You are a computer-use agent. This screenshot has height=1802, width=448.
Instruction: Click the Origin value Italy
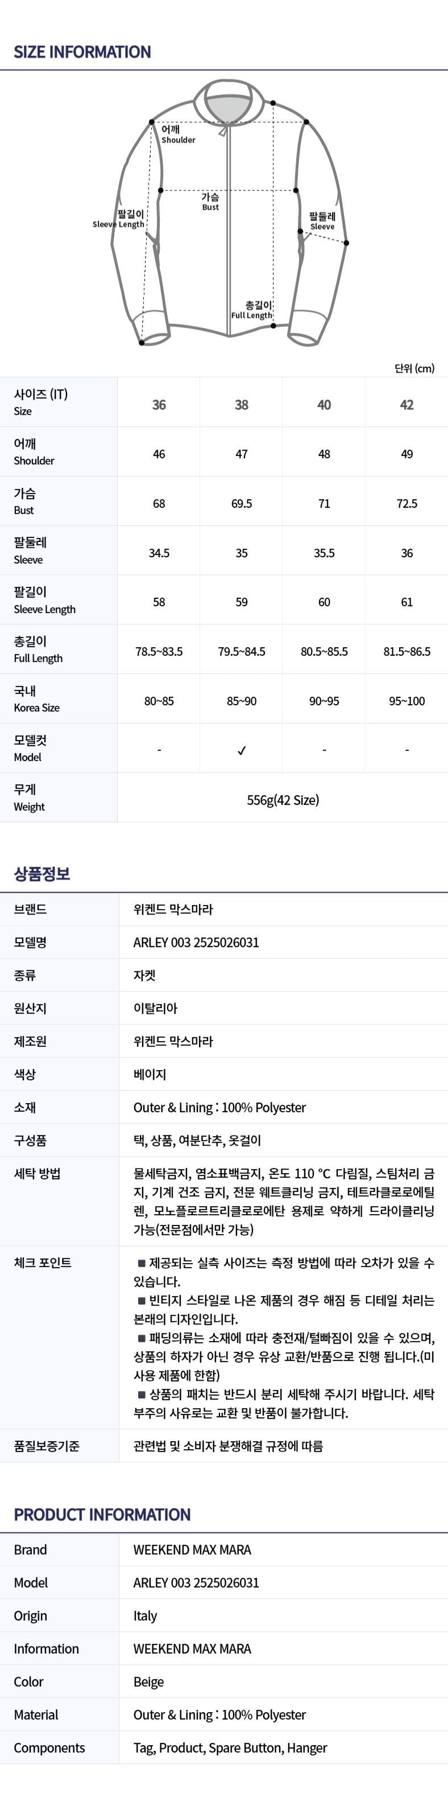(x=146, y=1616)
